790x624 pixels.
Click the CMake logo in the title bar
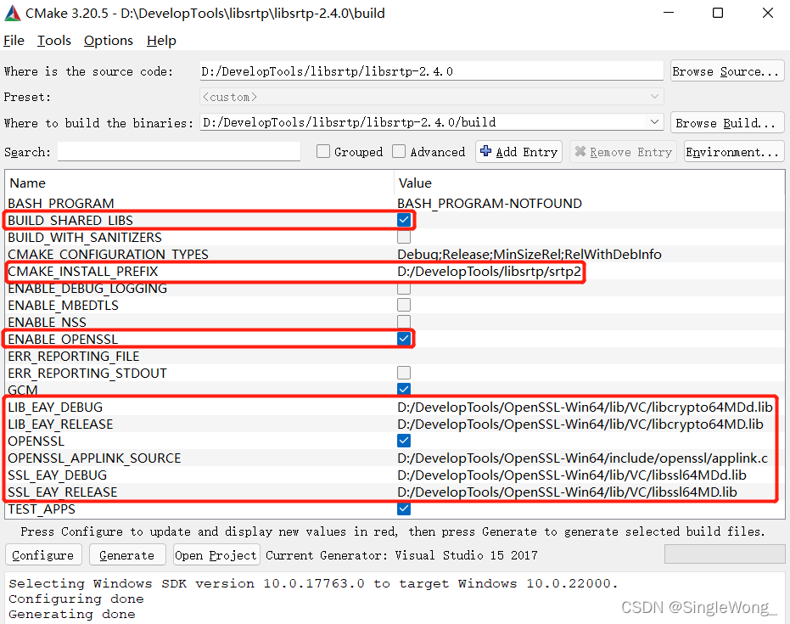pos(13,13)
